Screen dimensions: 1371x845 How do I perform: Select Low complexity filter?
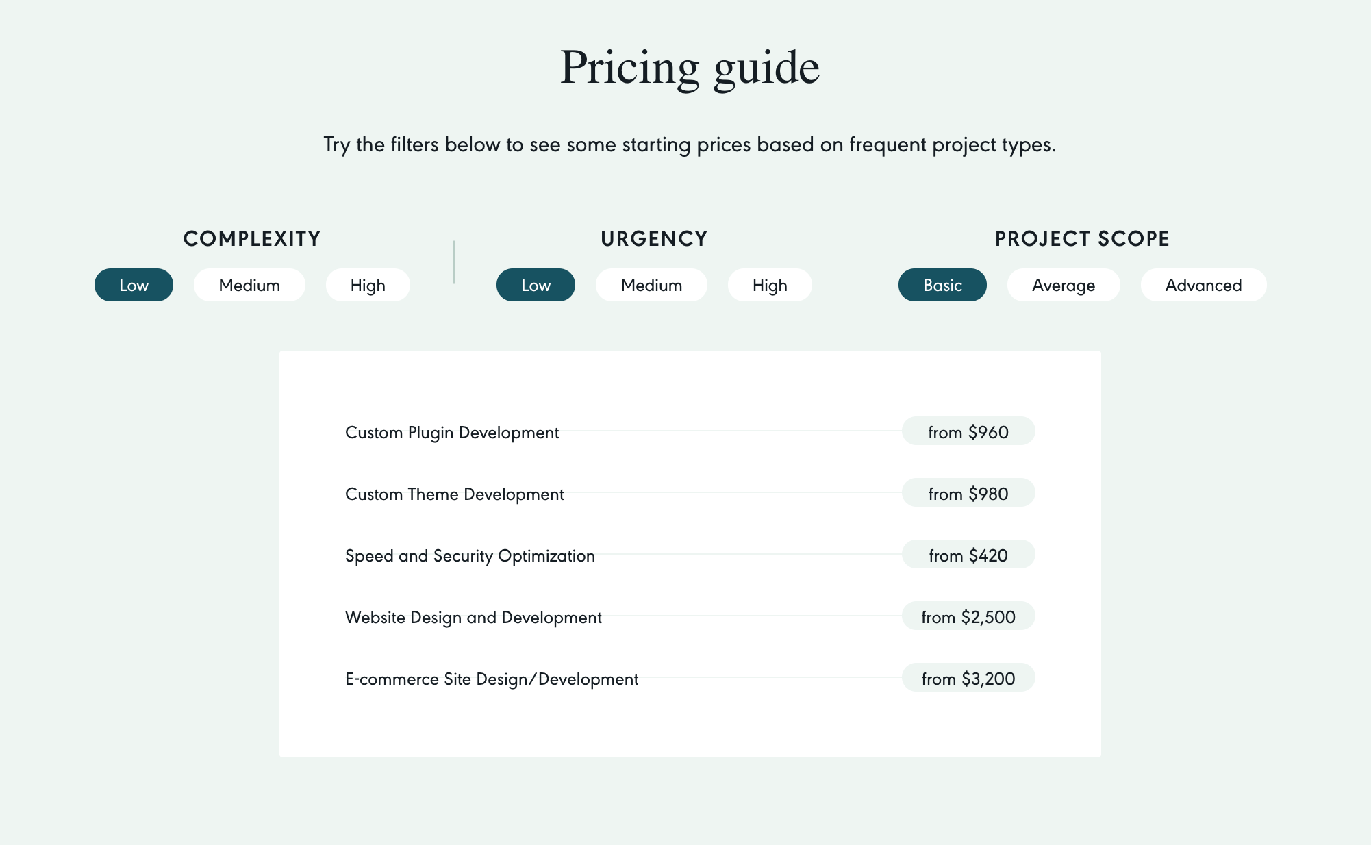coord(134,285)
